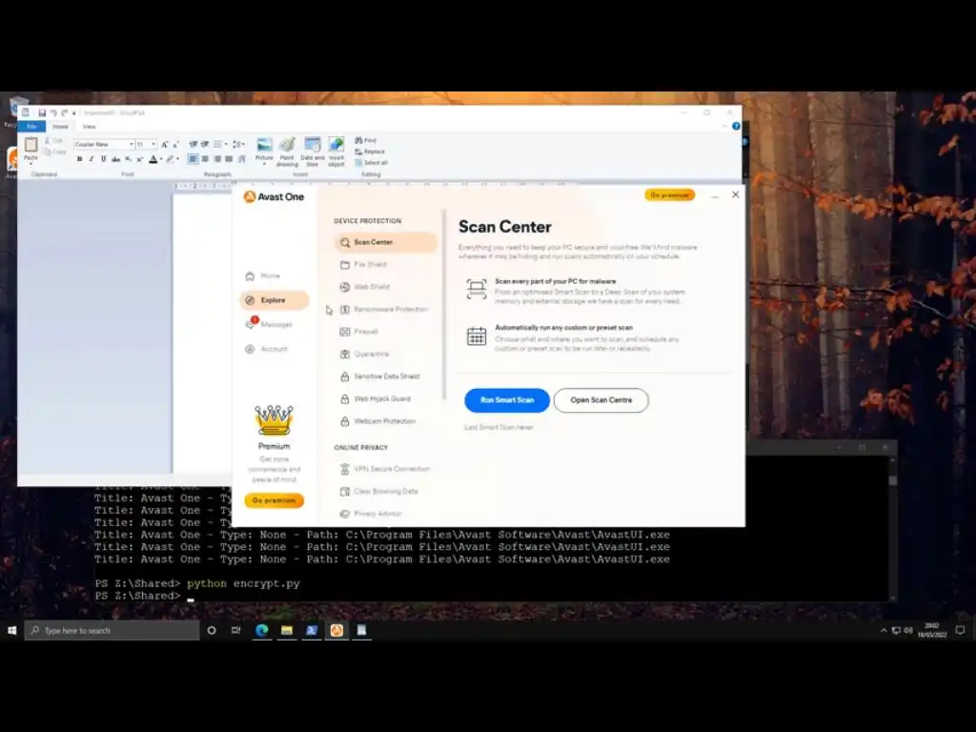
Task: Click Insert object in WordPad ribbon
Action: click(x=336, y=150)
